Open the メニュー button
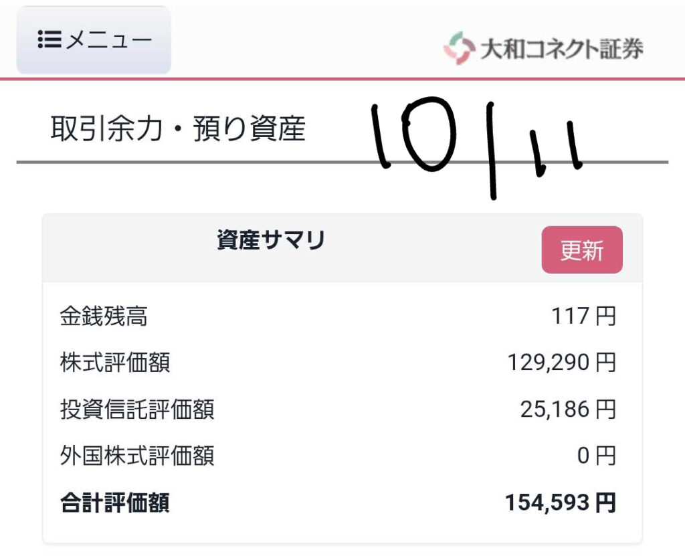The height and width of the screenshot is (556, 685). coord(94,40)
